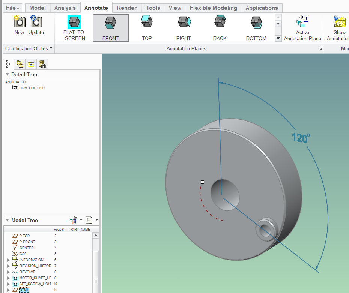
Task: Select the DTM1 datum plane
Action: (24, 290)
